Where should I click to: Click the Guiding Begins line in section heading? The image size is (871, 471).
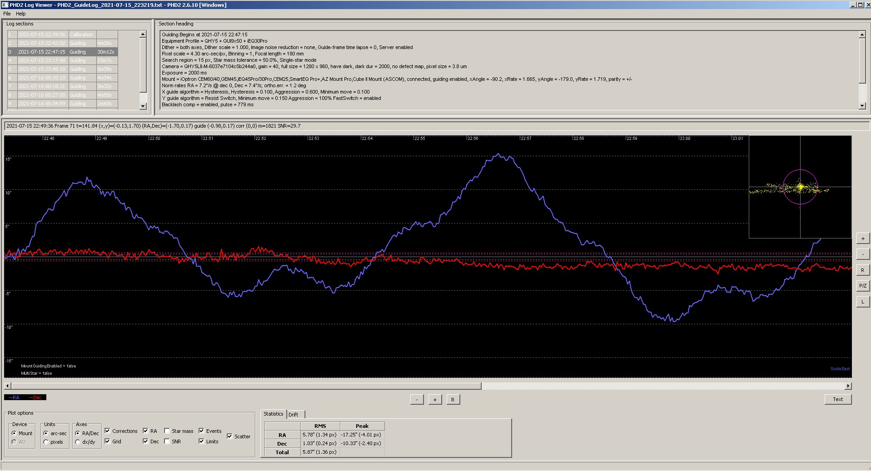click(204, 35)
